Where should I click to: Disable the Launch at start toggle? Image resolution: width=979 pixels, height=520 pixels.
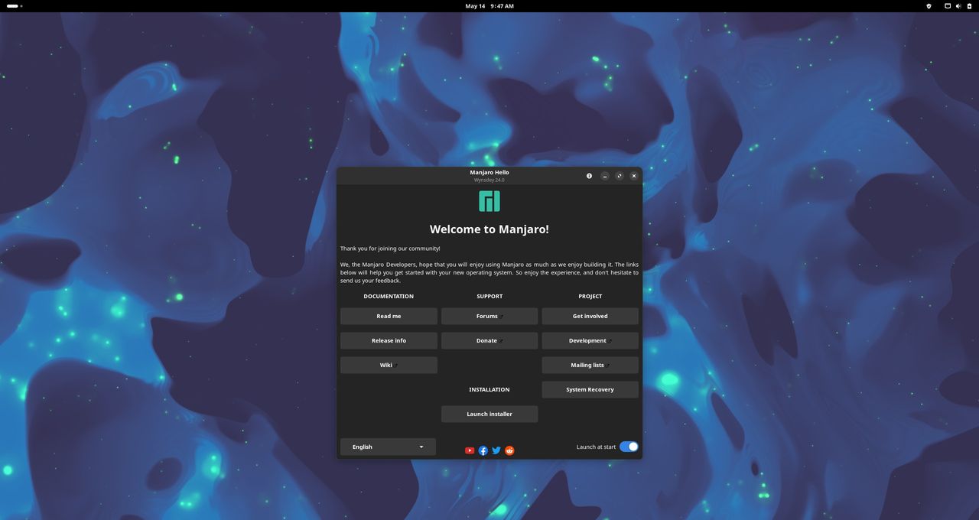point(628,446)
